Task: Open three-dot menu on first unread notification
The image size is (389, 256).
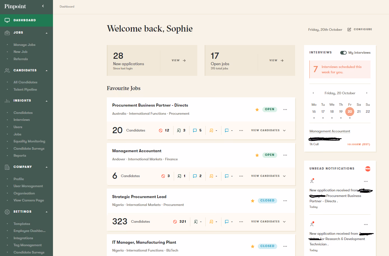Action: click(366, 181)
